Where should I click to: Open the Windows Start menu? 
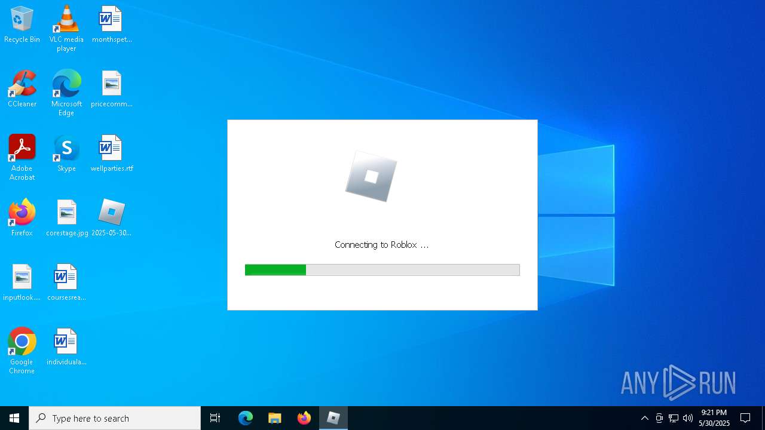pos(14,418)
